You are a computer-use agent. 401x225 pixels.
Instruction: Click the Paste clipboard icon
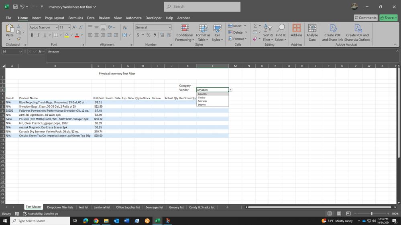click(x=10, y=28)
